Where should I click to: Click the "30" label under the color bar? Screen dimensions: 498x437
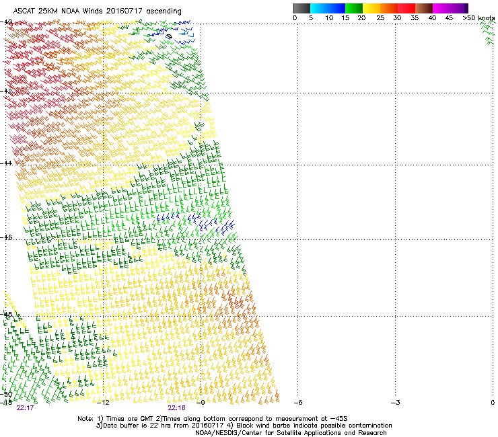397,18
